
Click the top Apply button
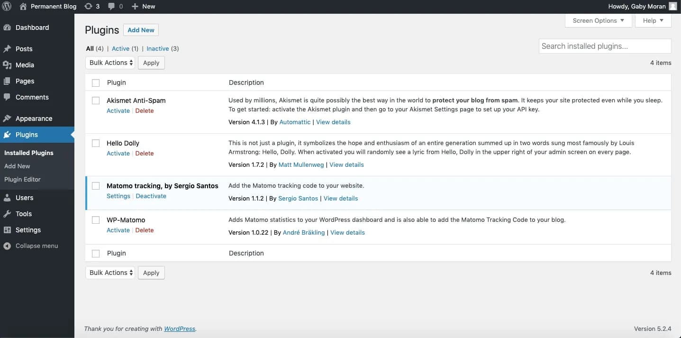151,63
